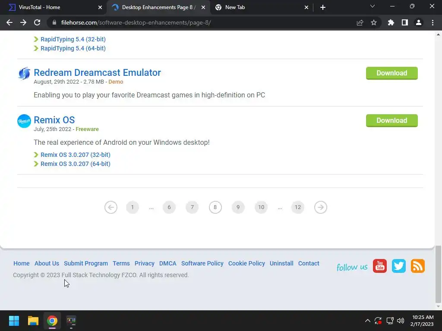Open the Contact footer link

(309, 263)
